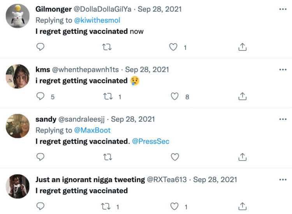This screenshot has height=214, width=292.
Task: Share the tweet by kms
Action: tap(242, 96)
